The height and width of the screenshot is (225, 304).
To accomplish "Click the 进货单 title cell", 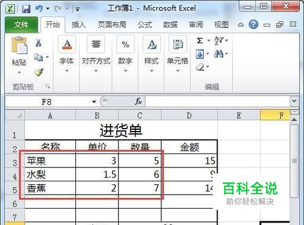I will pyautogui.click(x=121, y=130).
